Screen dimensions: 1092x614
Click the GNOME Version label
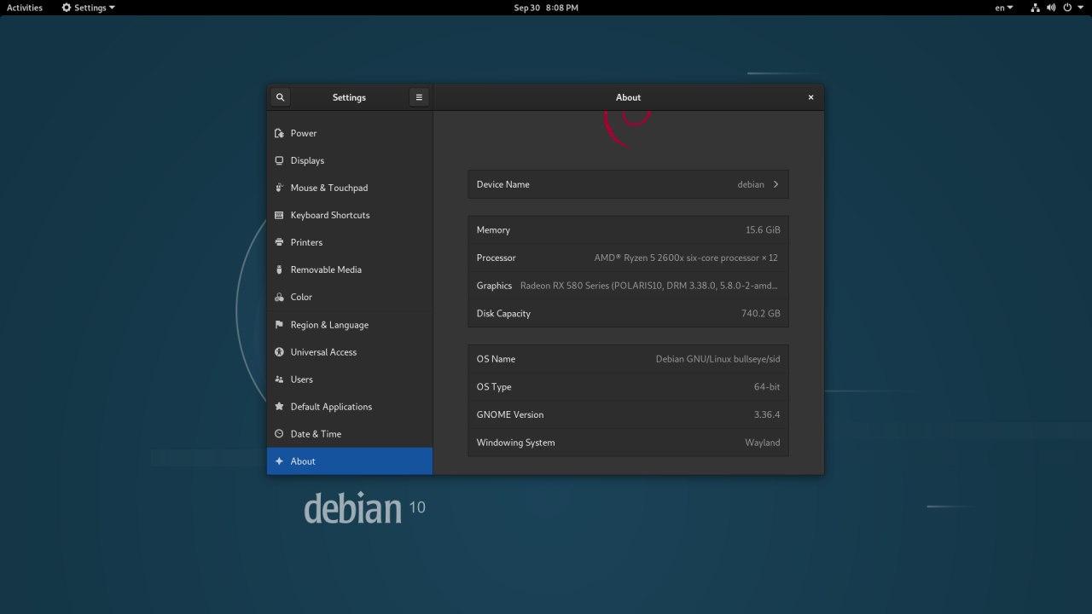(x=509, y=414)
